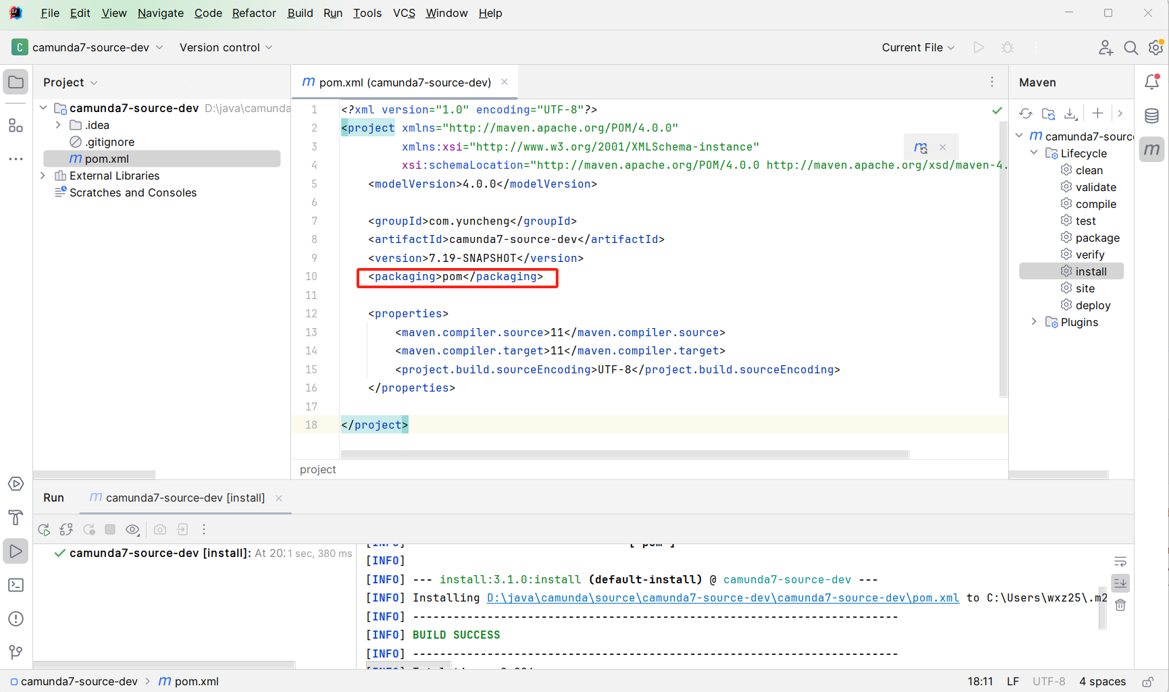Expand the Plugins node in Maven

click(x=1034, y=322)
